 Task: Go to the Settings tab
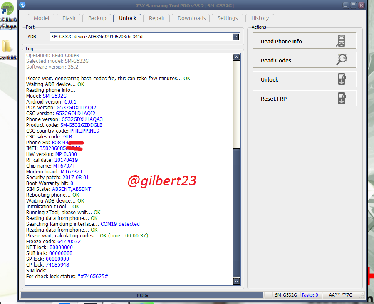tap(227, 18)
